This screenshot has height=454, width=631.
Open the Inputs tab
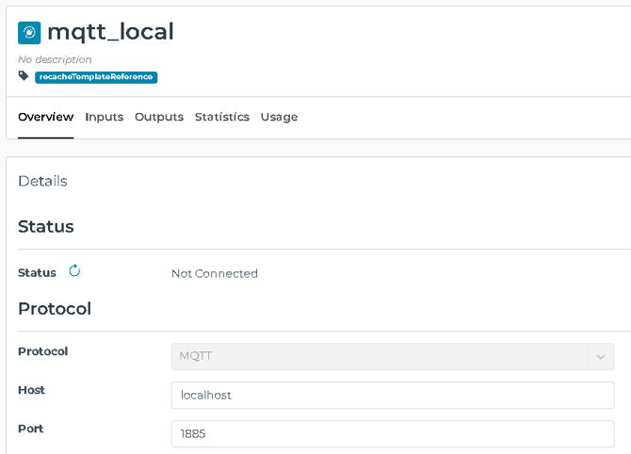point(105,117)
